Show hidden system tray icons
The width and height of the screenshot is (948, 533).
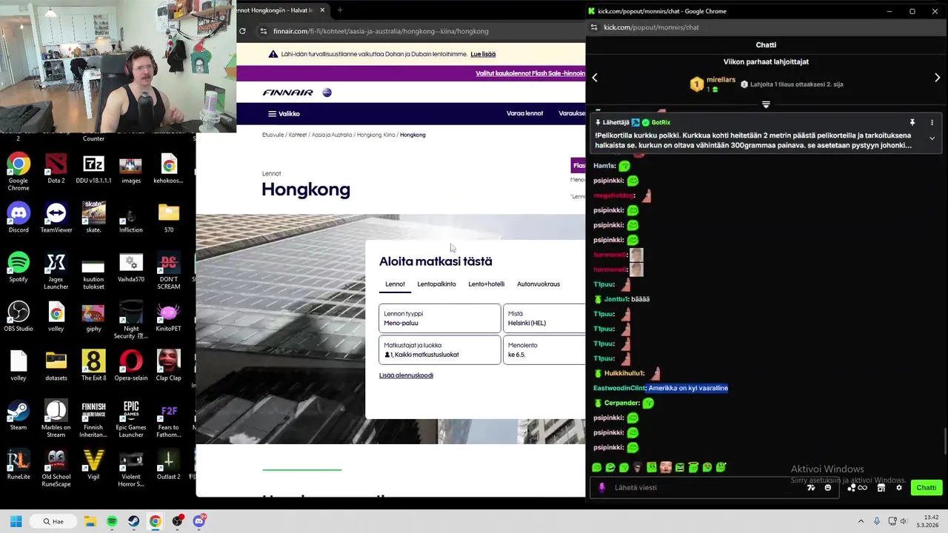tap(861, 521)
